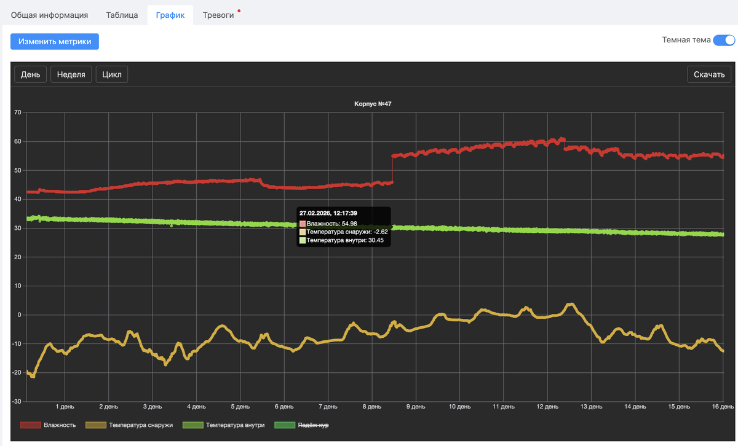Show the Неделя range
This screenshot has width=738, height=446.
tap(71, 74)
